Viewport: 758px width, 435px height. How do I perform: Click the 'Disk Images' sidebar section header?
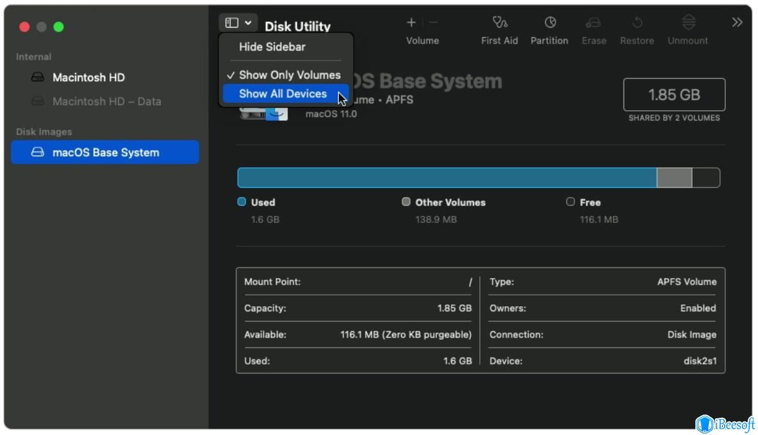tap(44, 132)
